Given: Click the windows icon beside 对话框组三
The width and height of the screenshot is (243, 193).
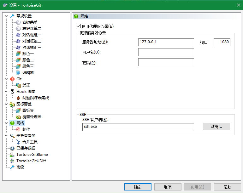Looking at the screenshot, I should 18,48.
